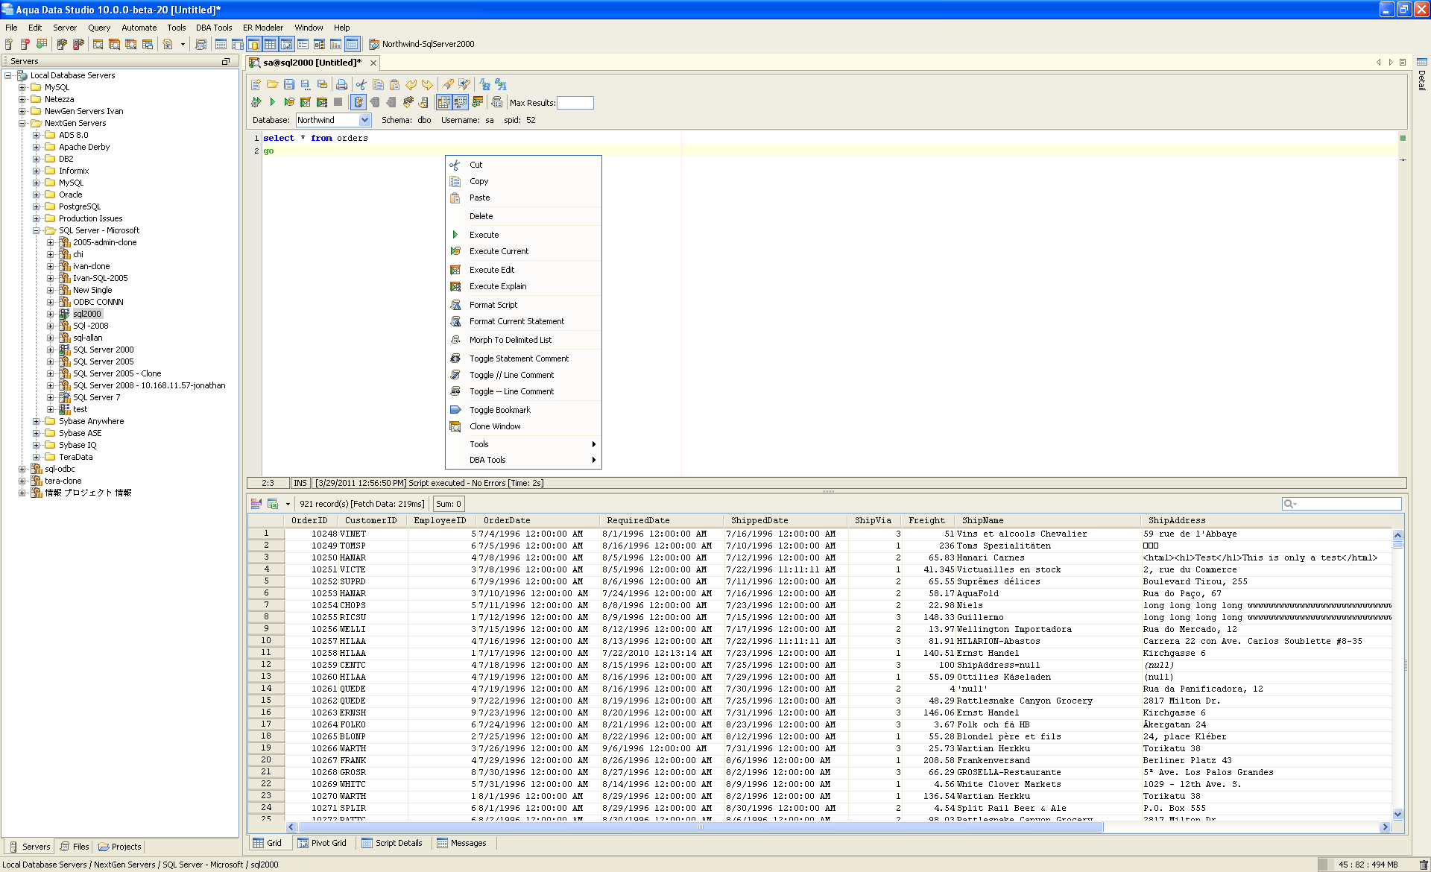This screenshot has width=1431, height=872.
Task: Click the Execute Explain toolbar icon
Action: (x=322, y=102)
